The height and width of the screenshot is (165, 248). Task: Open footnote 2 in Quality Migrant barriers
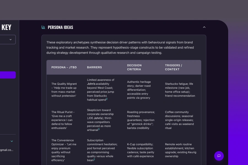(107, 99)
